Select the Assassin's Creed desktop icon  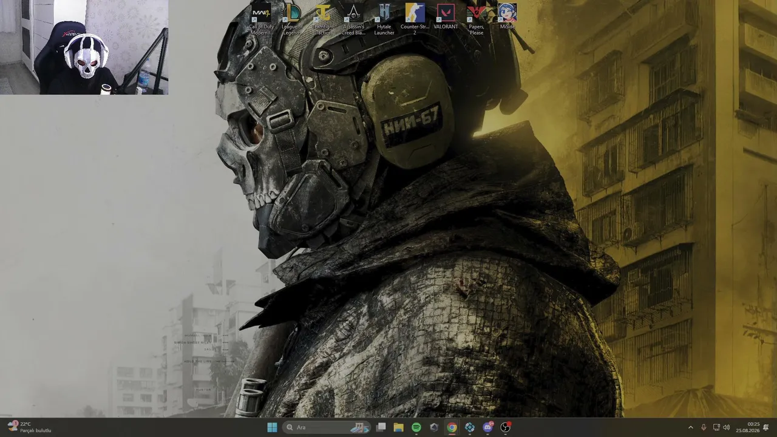353,19
